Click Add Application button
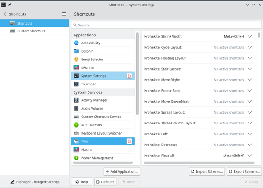This screenshot has width=263, height=188. point(122,171)
